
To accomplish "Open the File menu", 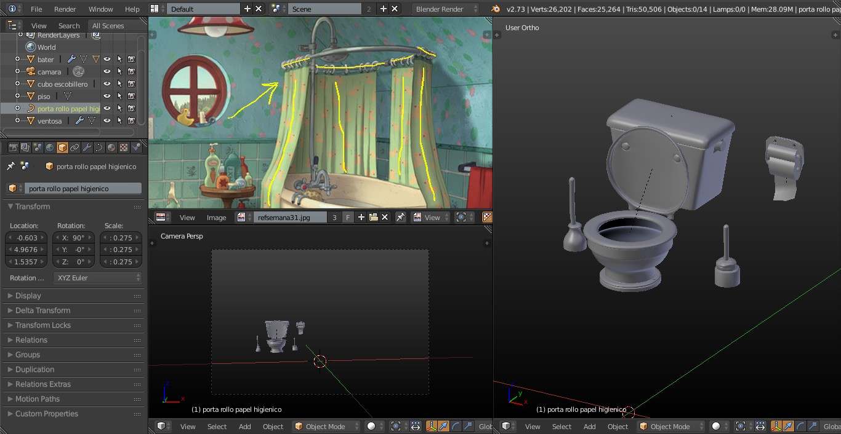I will 36,9.
